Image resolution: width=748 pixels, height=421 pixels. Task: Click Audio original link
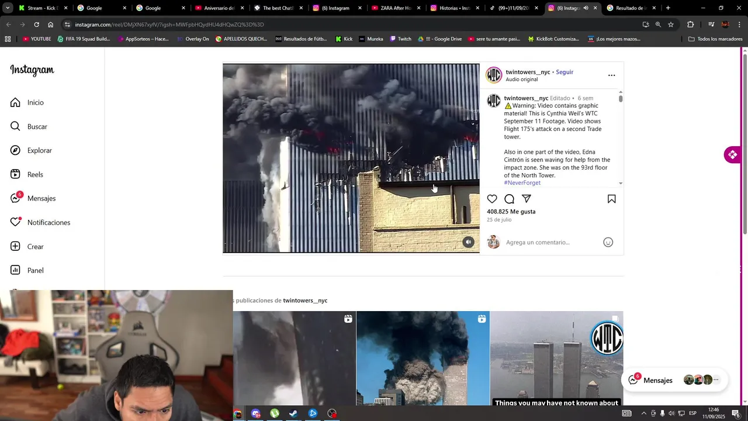click(521, 80)
